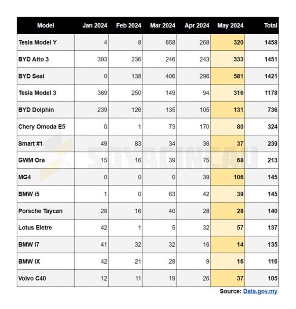This screenshot has width=296, height=309.
Task: Click the Jan 2024 column header
Action: (x=95, y=25)
